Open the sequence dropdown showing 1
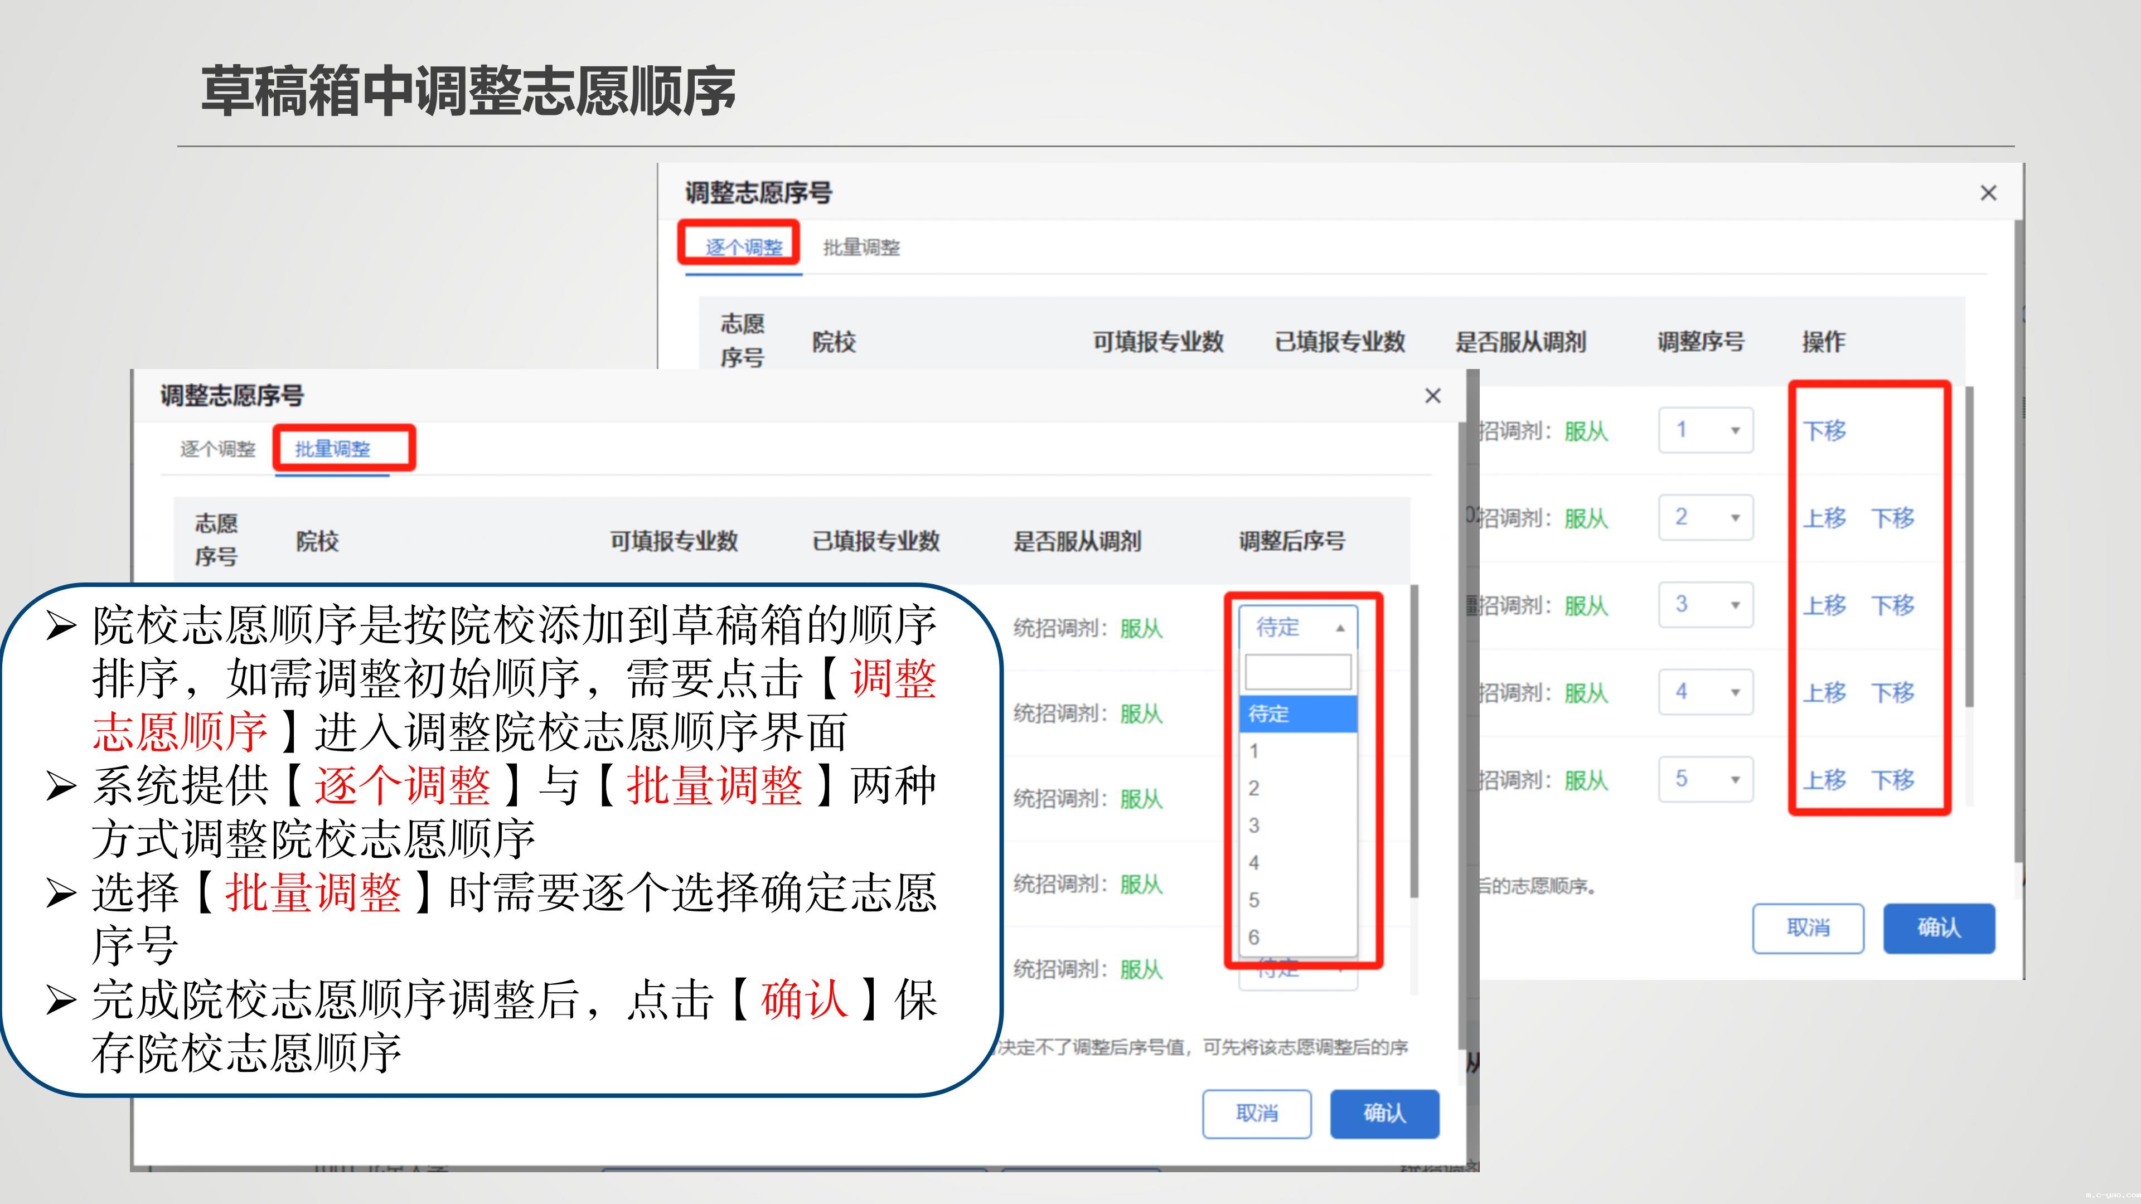Viewport: 2141px width, 1204px height. (1704, 430)
